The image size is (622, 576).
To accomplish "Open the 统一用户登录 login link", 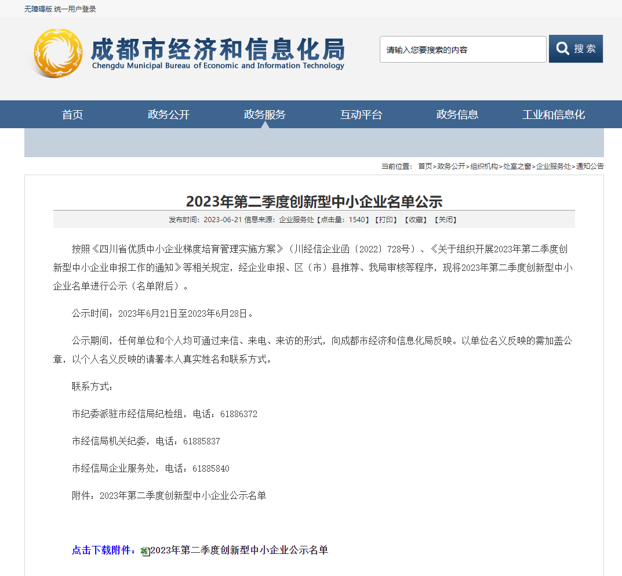I will (x=75, y=9).
